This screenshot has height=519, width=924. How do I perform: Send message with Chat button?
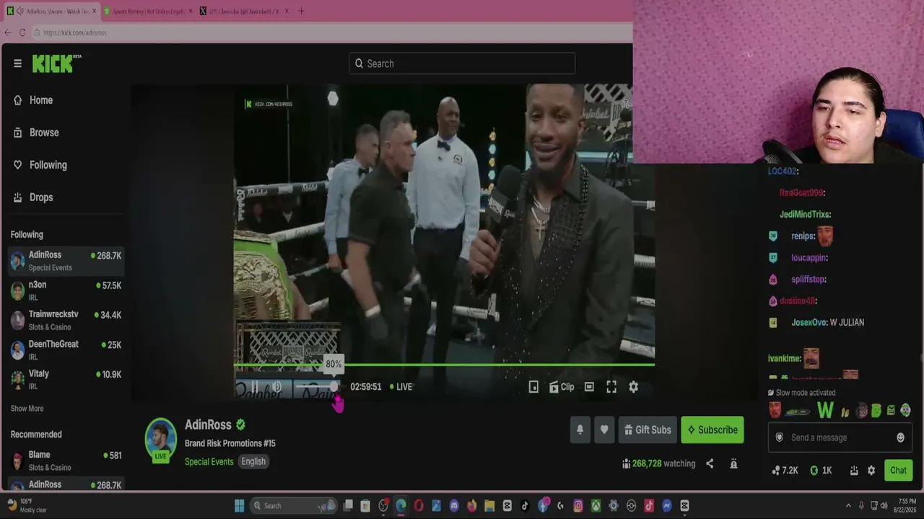pos(898,470)
